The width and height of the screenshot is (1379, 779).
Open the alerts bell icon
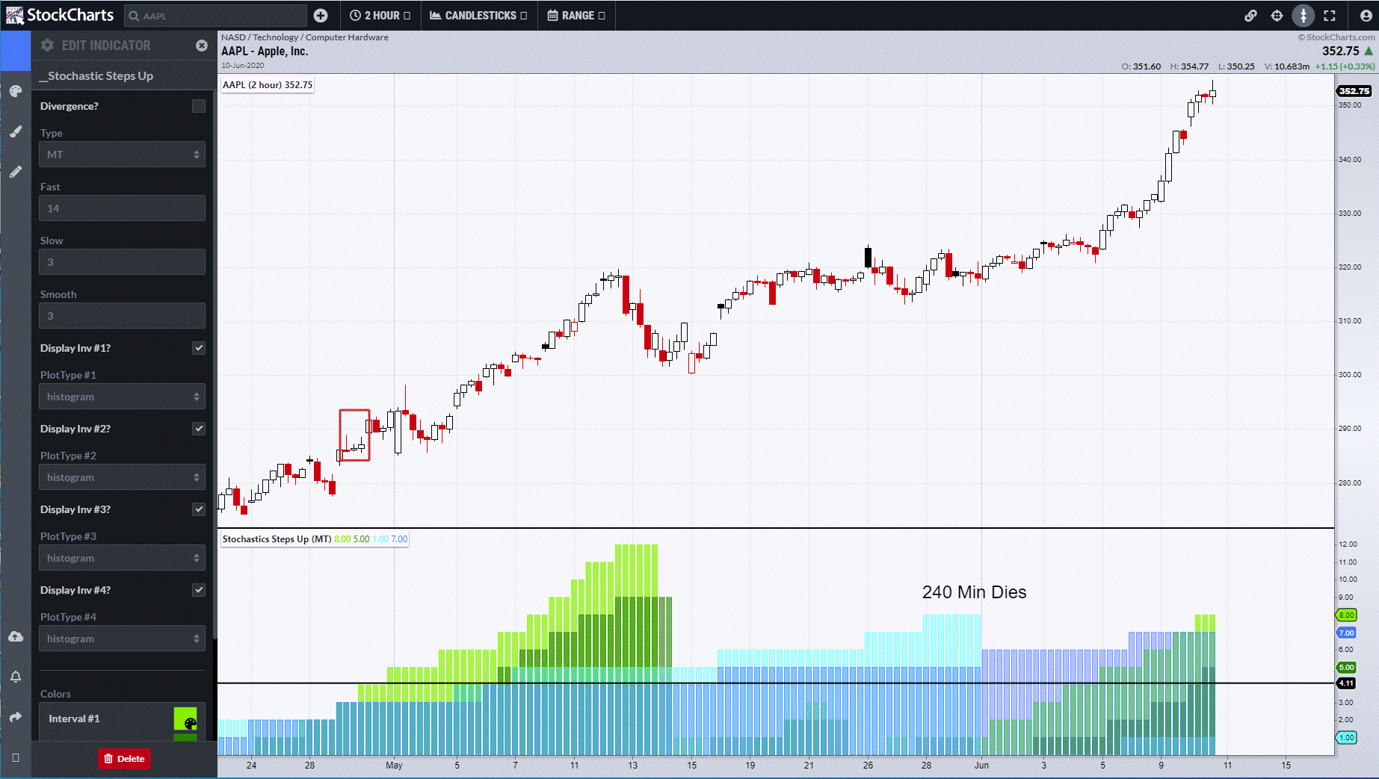(x=16, y=677)
